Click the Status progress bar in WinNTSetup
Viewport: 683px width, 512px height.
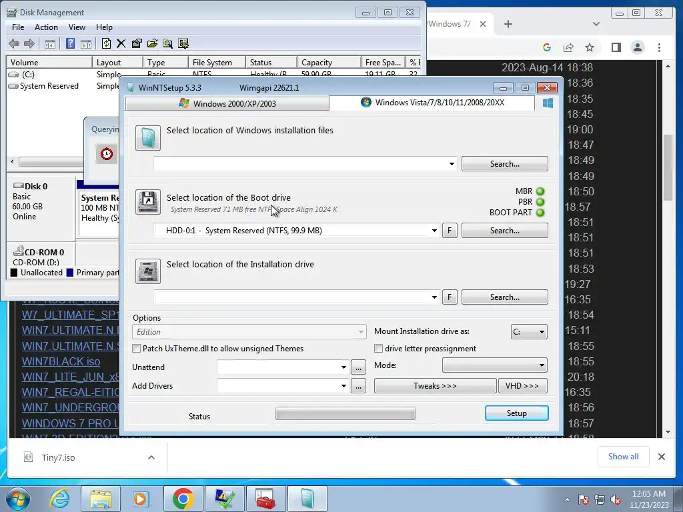(345, 413)
